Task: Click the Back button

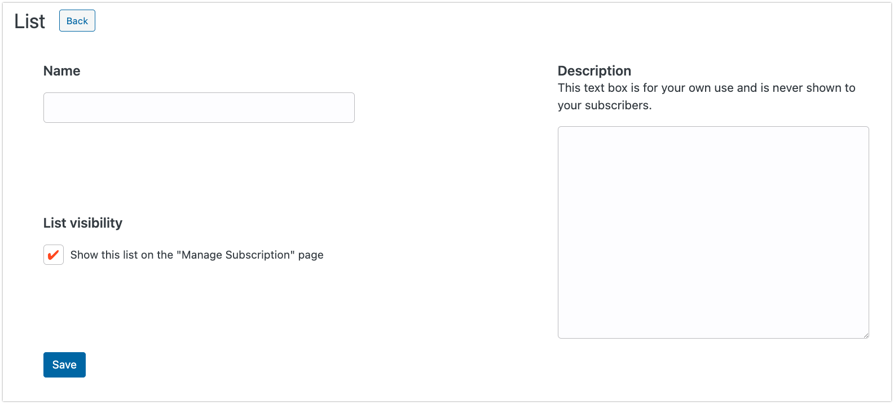Action: coord(77,21)
